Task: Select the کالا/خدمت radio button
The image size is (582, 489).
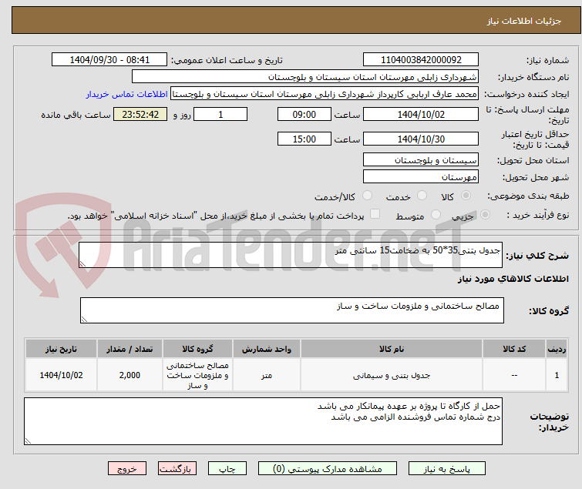Action: point(367,196)
